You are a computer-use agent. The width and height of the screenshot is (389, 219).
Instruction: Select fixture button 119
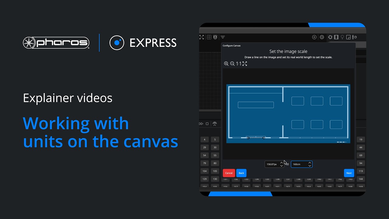[x=361, y=171]
